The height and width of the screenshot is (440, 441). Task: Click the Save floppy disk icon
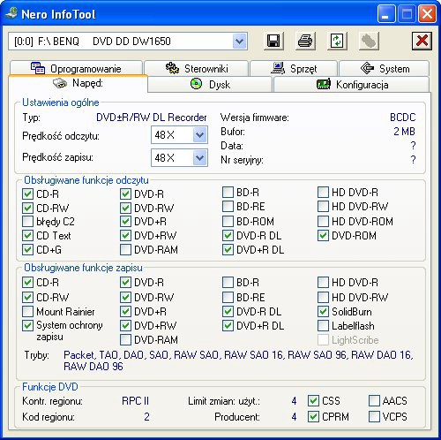point(273,41)
